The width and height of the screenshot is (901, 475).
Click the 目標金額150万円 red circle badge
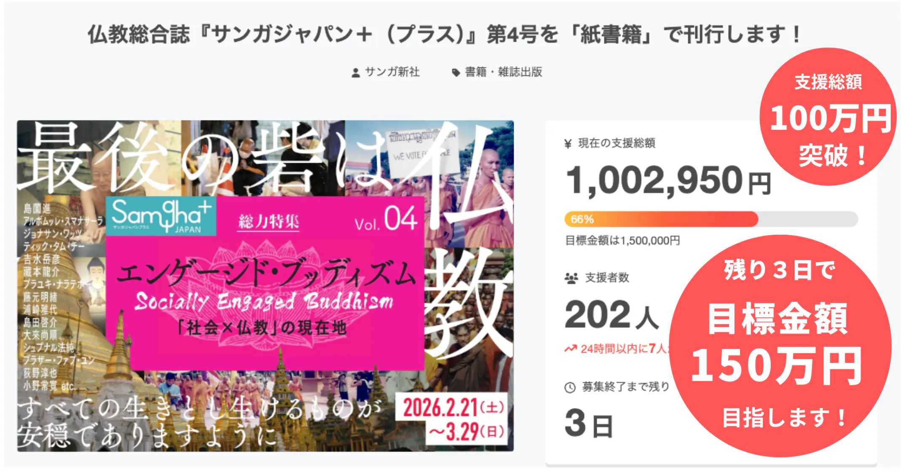click(780, 346)
